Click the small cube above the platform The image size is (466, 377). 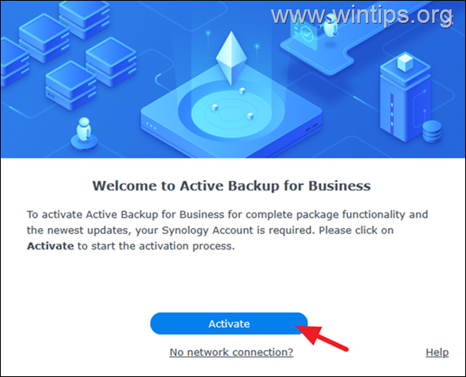[x=242, y=91]
